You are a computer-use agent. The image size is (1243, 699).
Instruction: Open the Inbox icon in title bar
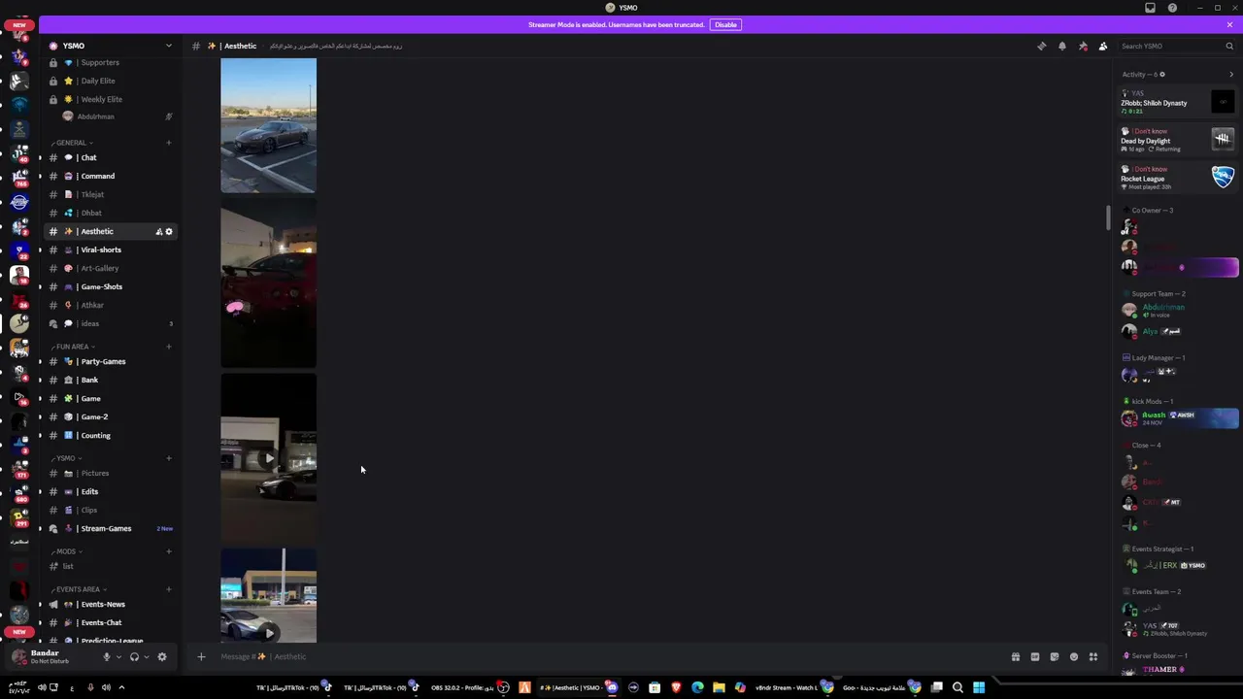click(1151, 8)
